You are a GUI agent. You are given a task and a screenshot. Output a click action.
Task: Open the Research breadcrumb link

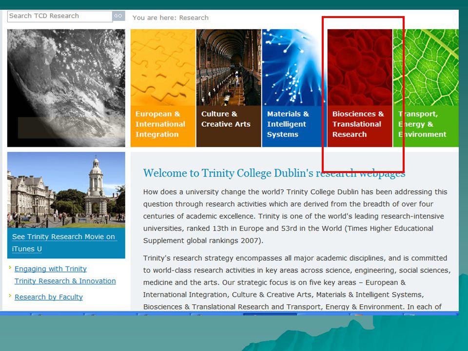click(194, 18)
